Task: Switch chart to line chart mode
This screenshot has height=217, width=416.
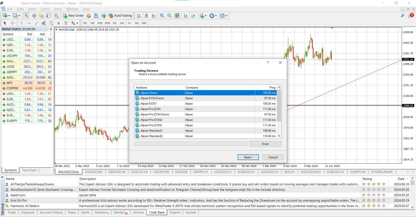Action: (x=153, y=16)
